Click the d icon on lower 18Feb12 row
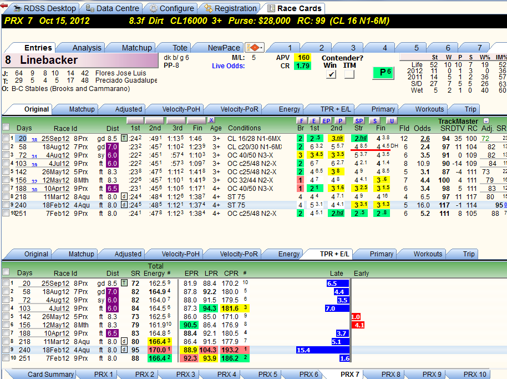 pyautogui.click(x=124, y=350)
